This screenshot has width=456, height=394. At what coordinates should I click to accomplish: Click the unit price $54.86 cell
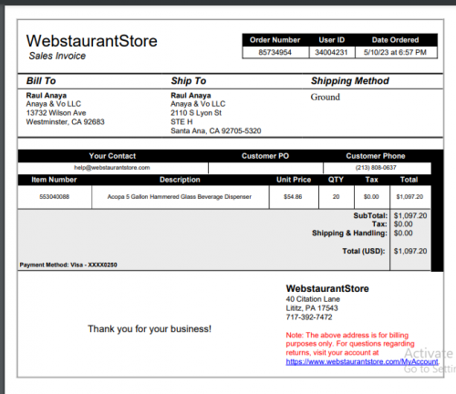coord(293,197)
